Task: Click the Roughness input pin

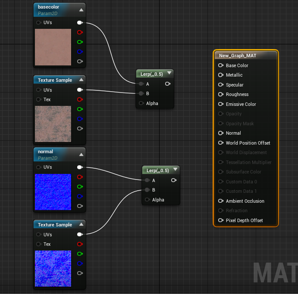Action: pyautogui.click(x=221, y=94)
